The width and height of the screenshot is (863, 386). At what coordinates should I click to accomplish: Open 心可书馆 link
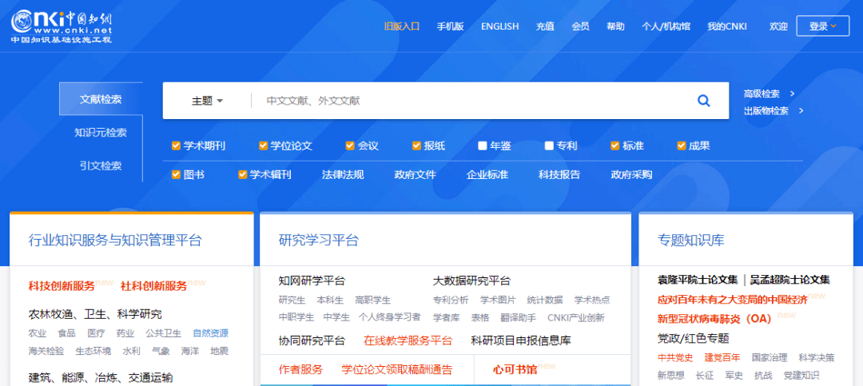pyautogui.click(x=515, y=369)
